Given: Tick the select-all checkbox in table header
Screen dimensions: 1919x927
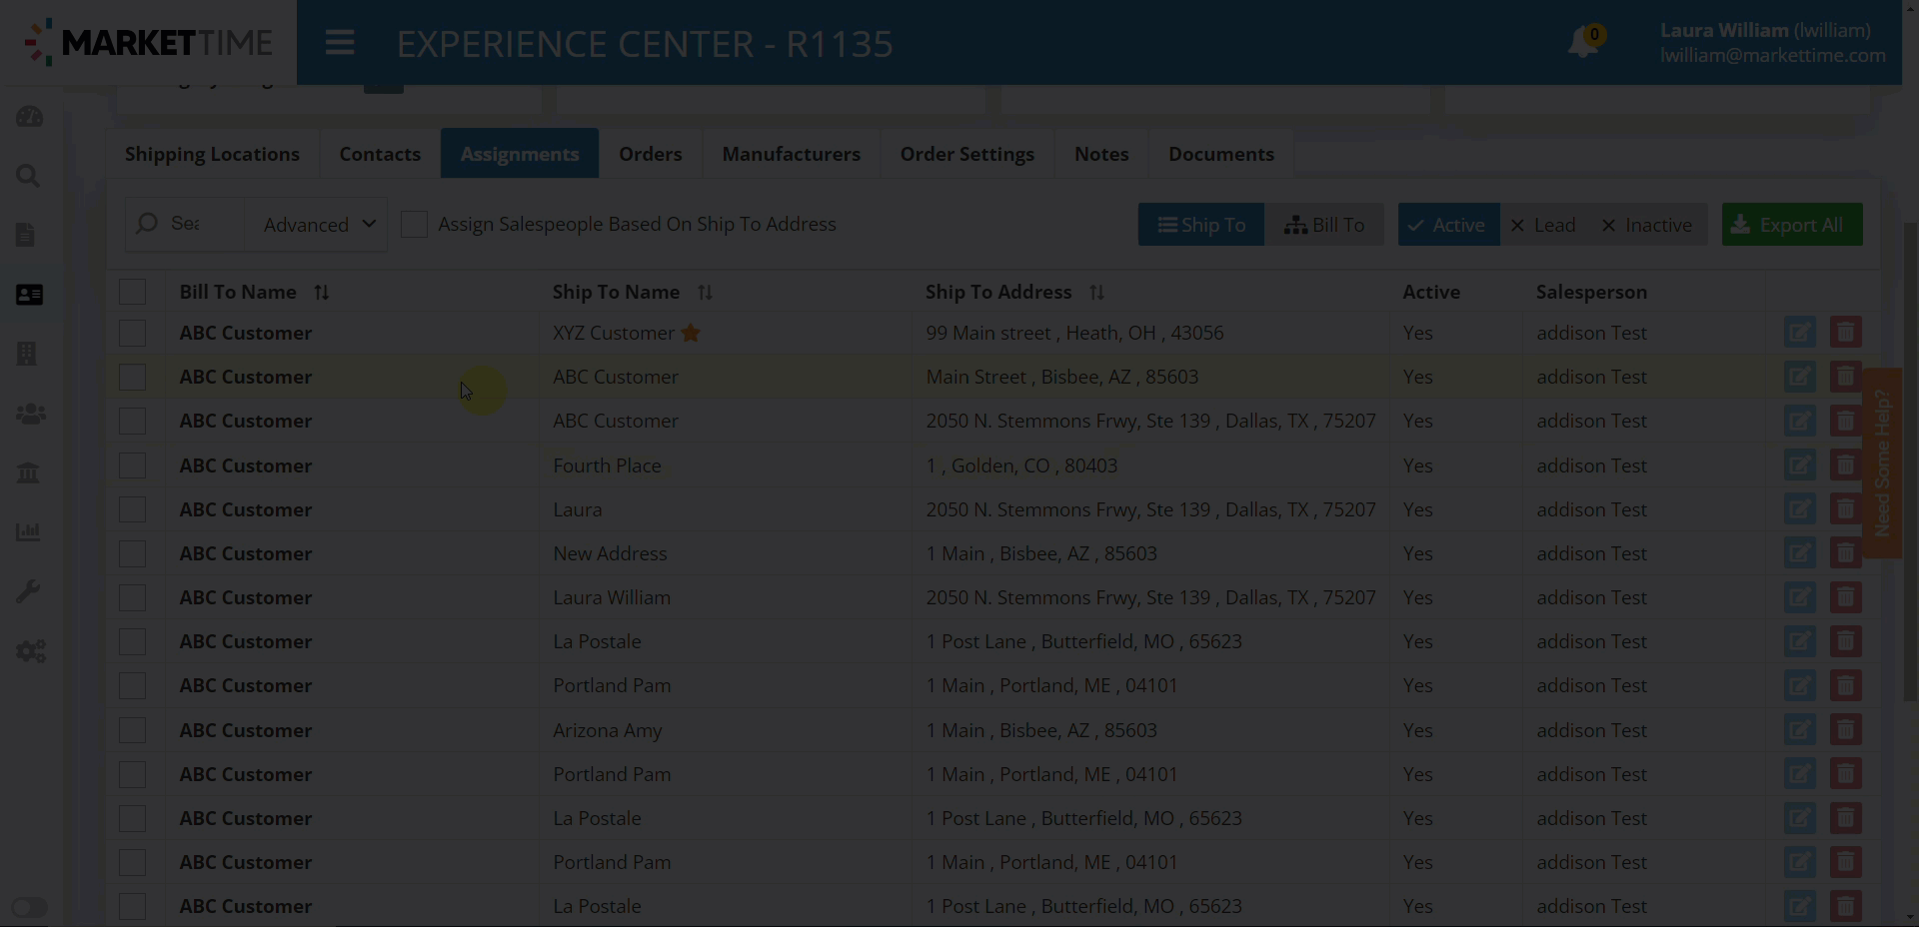Looking at the screenshot, I should pos(132,292).
